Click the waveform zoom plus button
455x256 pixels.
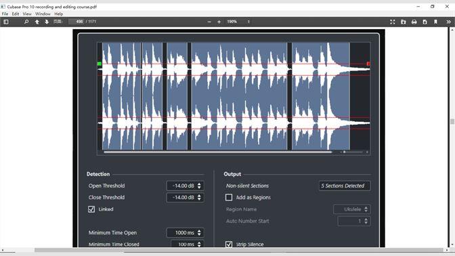(x=367, y=152)
